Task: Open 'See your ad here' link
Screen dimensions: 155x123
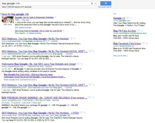Action: (120, 56)
